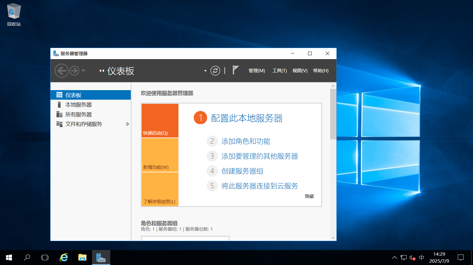Open the 工具(T) menu

(279, 71)
